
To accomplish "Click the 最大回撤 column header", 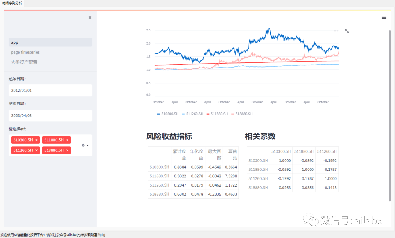I will click(x=214, y=154).
